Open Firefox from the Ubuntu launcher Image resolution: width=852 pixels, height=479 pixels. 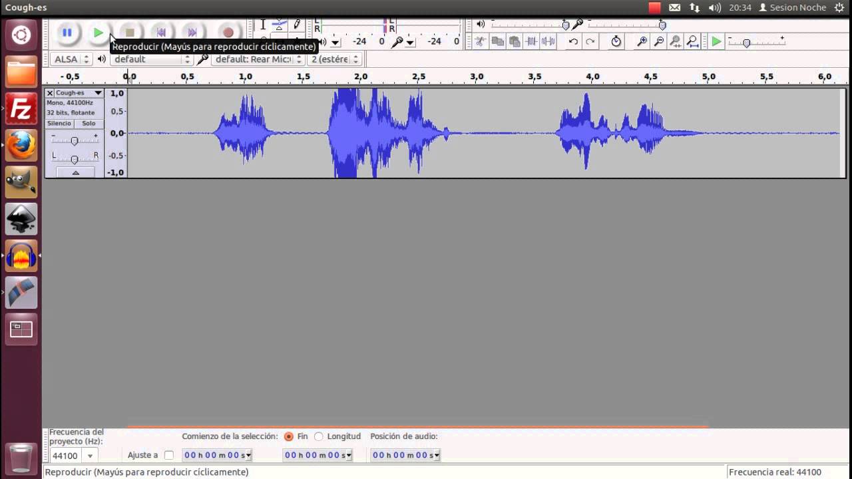(x=21, y=145)
